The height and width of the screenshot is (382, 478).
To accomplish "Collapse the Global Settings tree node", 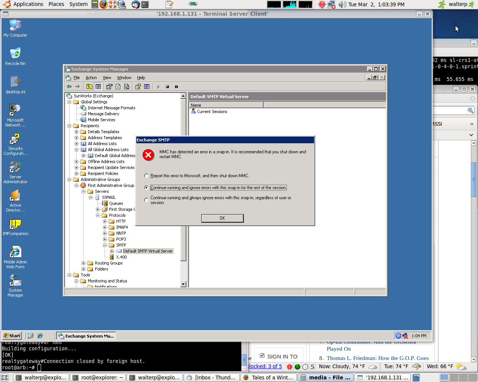I will pos(69,102).
